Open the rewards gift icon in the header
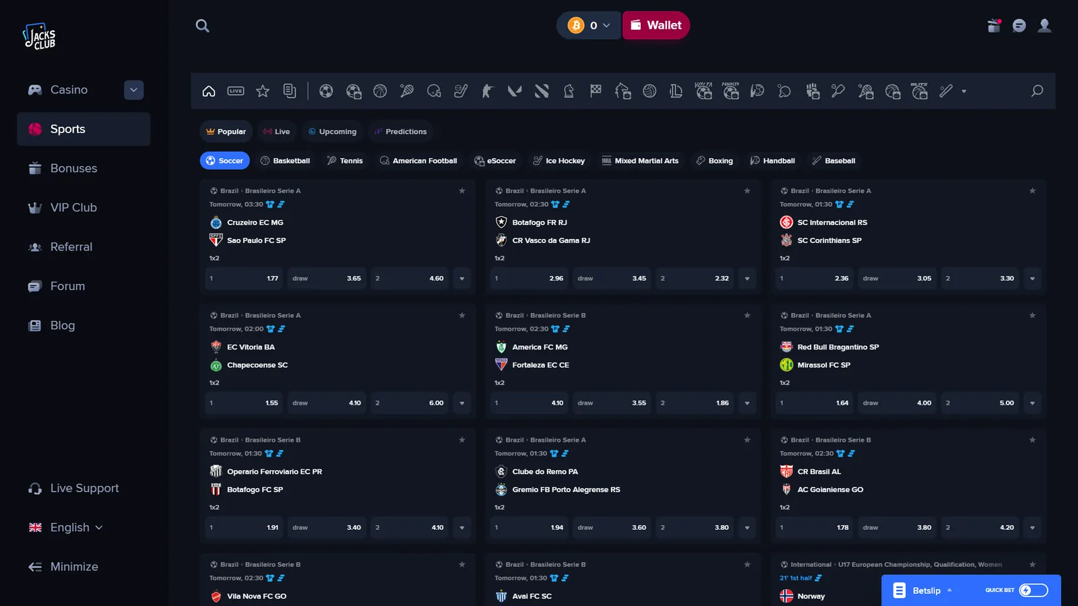The height and width of the screenshot is (606, 1078). pyautogui.click(x=994, y=26)
